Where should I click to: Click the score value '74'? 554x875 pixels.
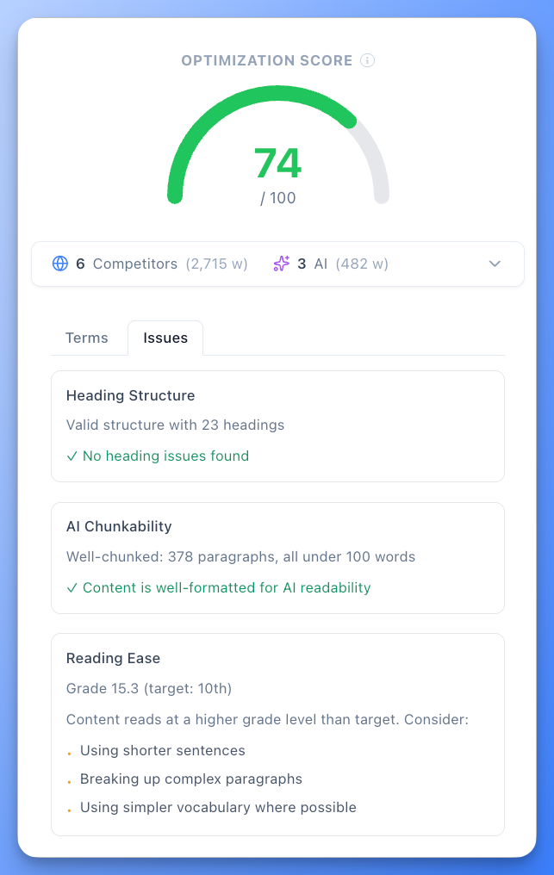(x=277, y=163)
